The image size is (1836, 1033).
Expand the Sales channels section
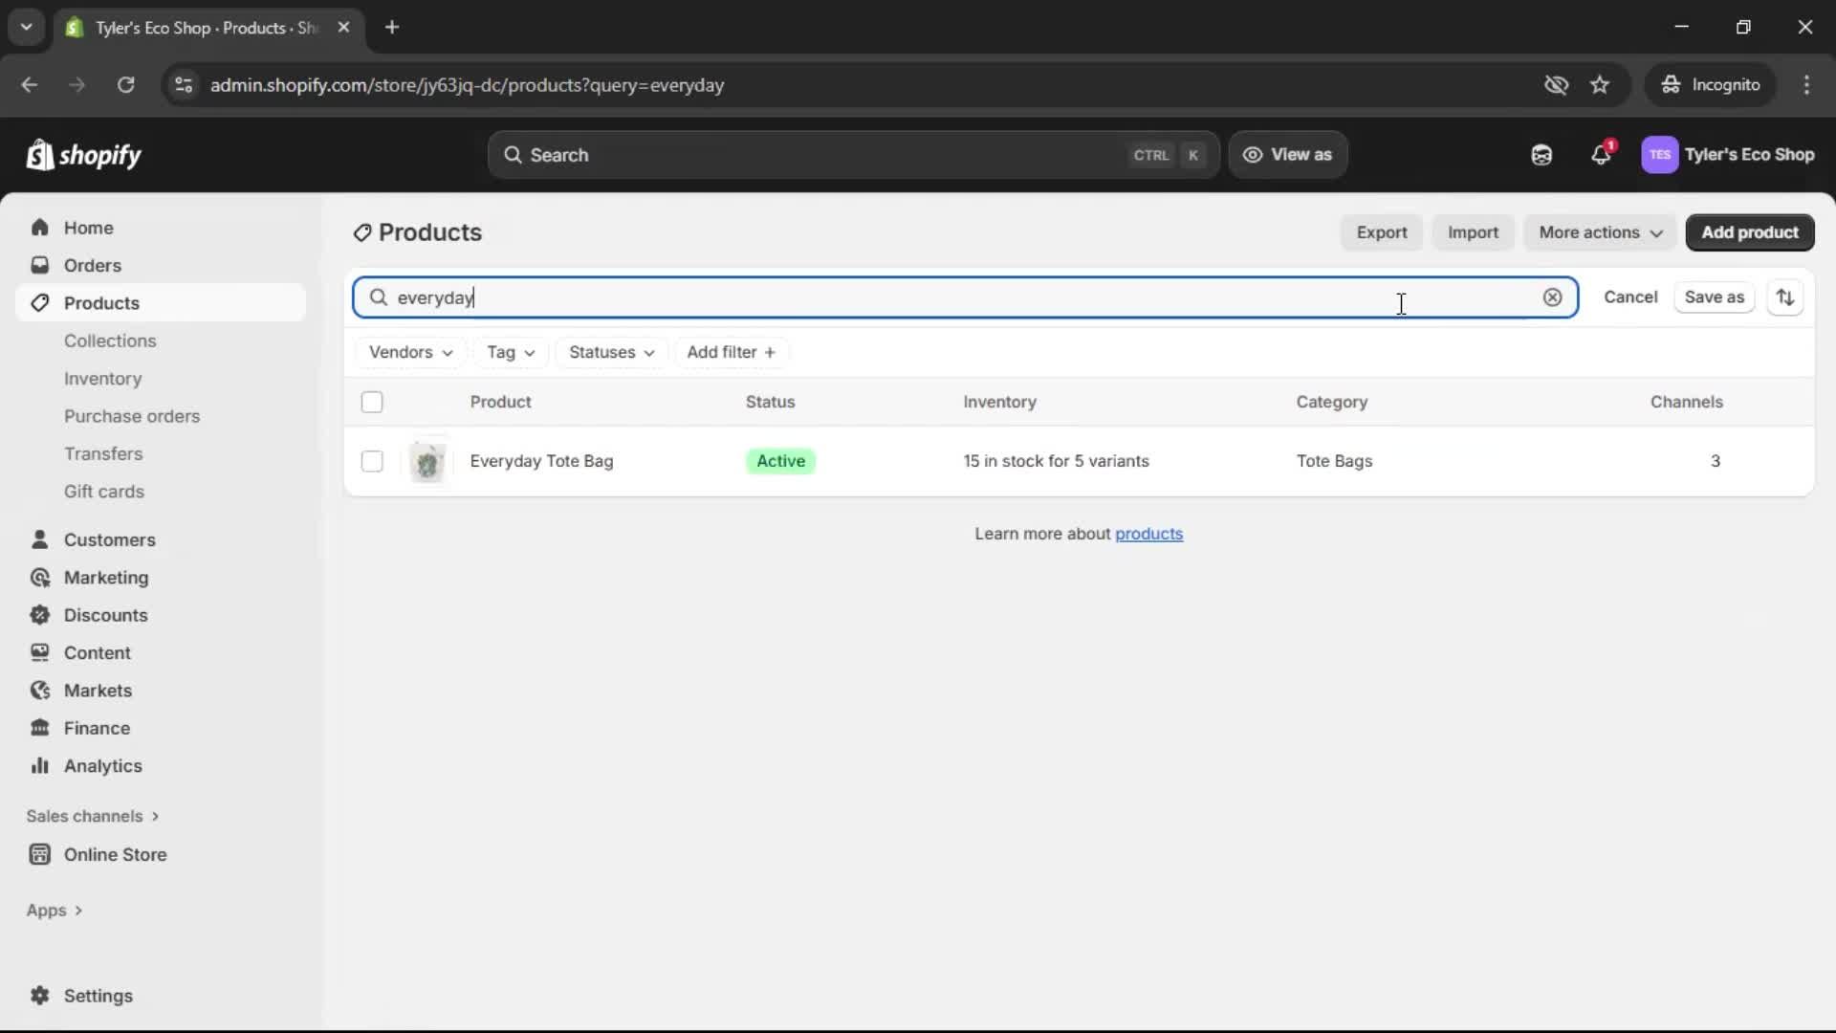tap(92, 816)
